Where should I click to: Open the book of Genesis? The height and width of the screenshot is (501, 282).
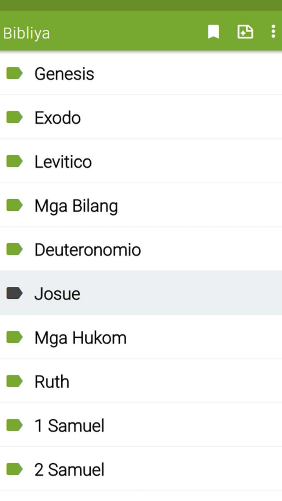coord(64,73)
